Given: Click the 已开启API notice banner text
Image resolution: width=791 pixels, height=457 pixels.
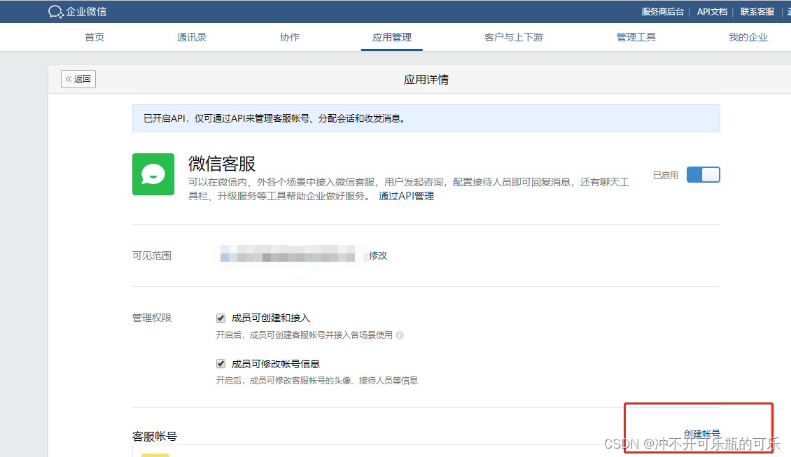Looking at the screenshot, I should (274, 118).
